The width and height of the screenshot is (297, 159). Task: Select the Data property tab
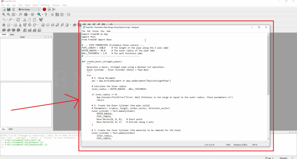click(x=11, y=129)
